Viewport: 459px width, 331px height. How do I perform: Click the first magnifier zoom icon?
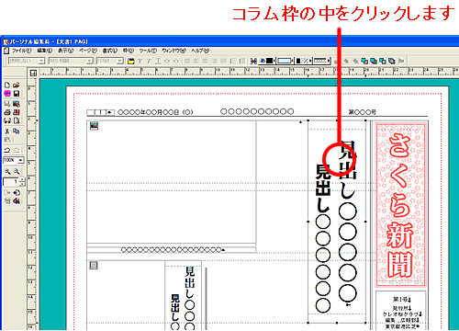click(x=7, y=171)
